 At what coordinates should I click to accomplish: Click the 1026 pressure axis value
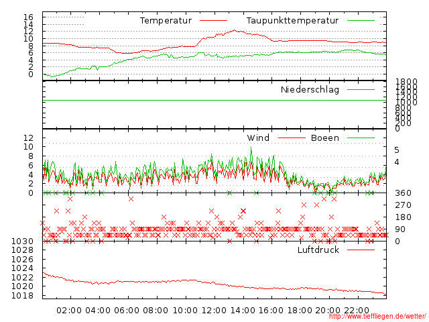coord(22,260)
